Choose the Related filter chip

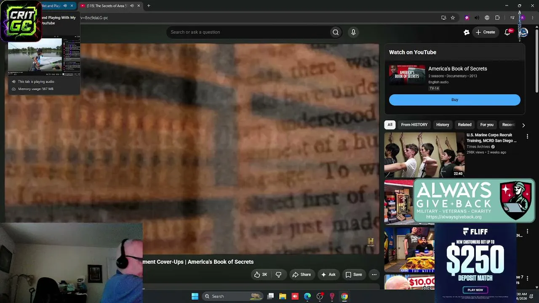[464, 125]
